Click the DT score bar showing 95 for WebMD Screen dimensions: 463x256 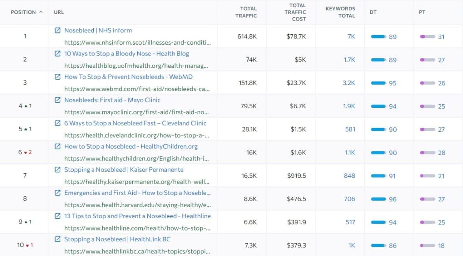pyautogui.click(x=378, y=83)
